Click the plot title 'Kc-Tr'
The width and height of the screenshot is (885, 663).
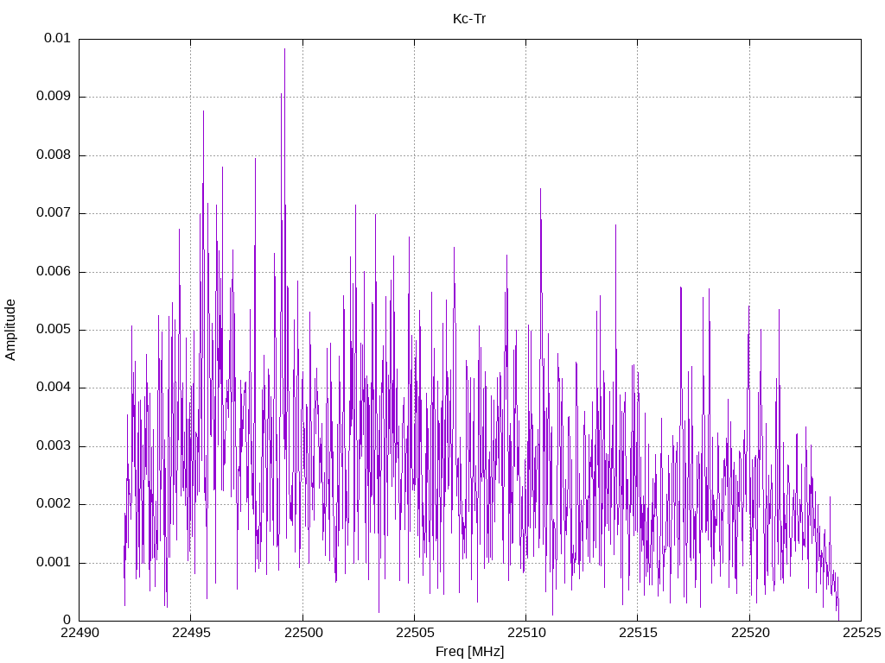[x=469, y=19]
